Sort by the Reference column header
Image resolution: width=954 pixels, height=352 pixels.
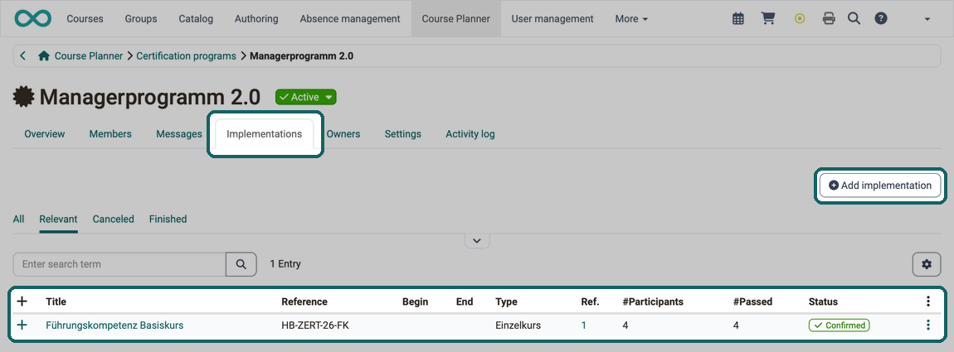tap(304, 301)
